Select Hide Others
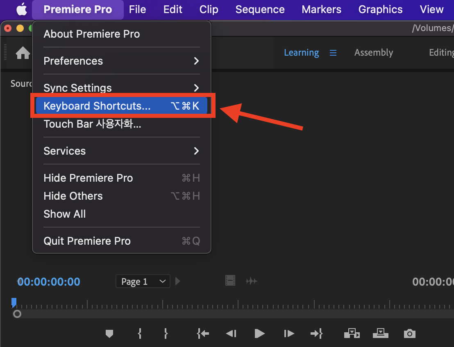The height and width of the screenshot is (347, 454). [x=122, y=196]
